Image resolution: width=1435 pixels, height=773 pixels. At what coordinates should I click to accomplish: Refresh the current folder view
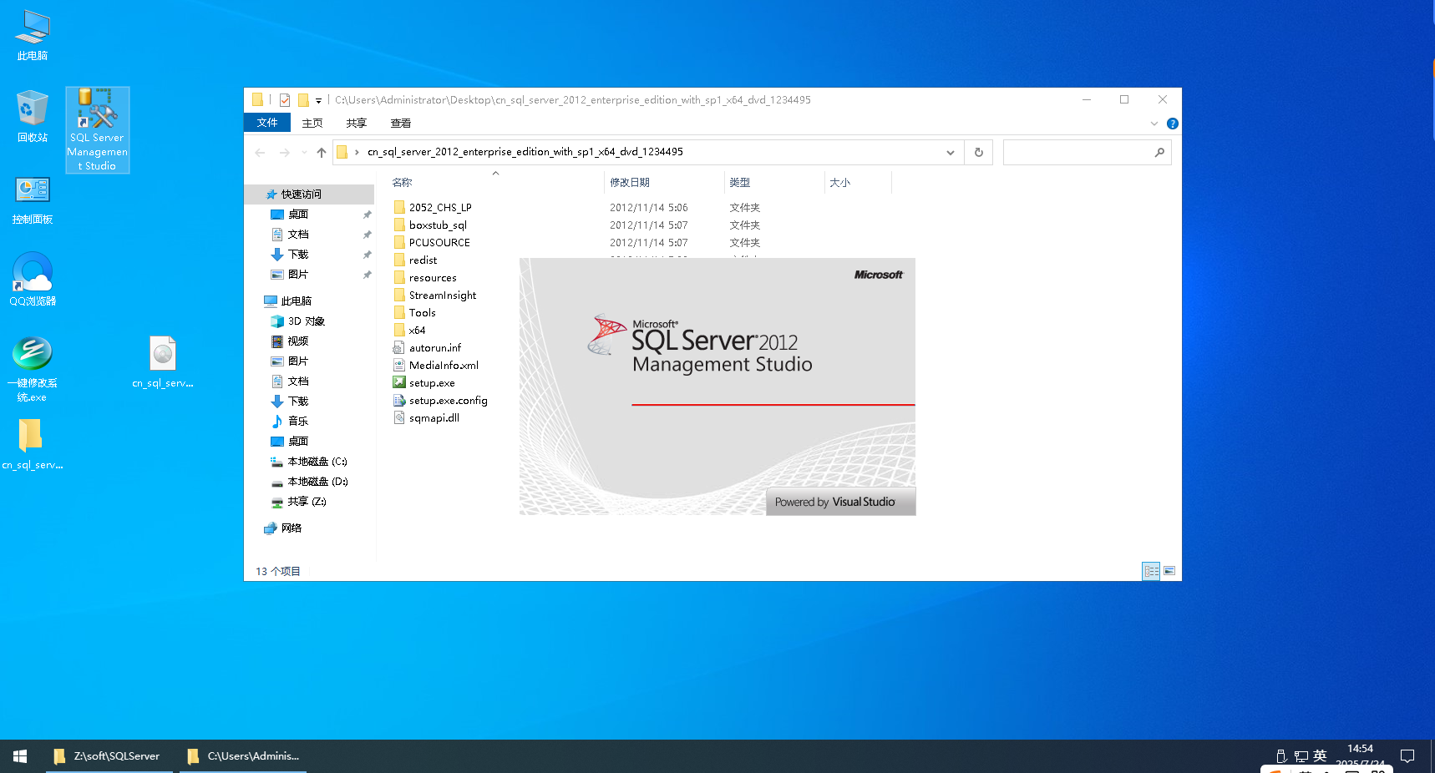[x=979, y=153]
